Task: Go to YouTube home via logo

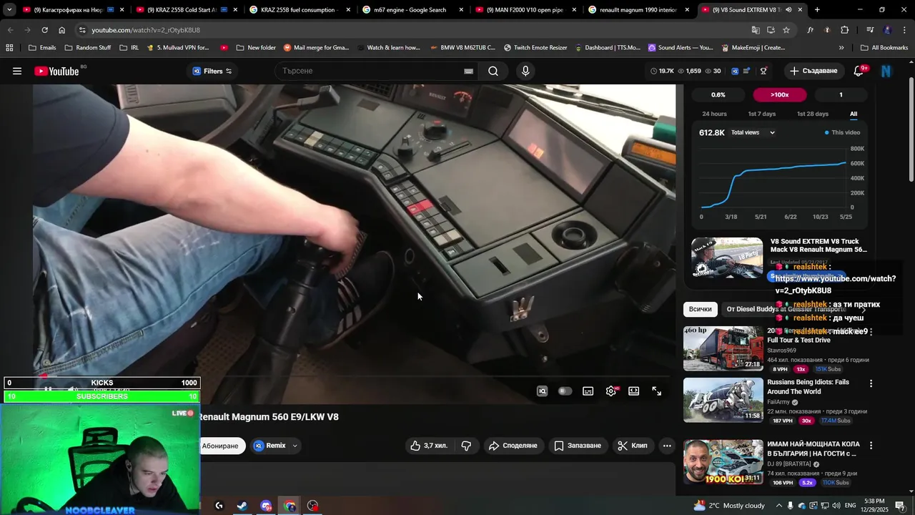Action: 56,71
